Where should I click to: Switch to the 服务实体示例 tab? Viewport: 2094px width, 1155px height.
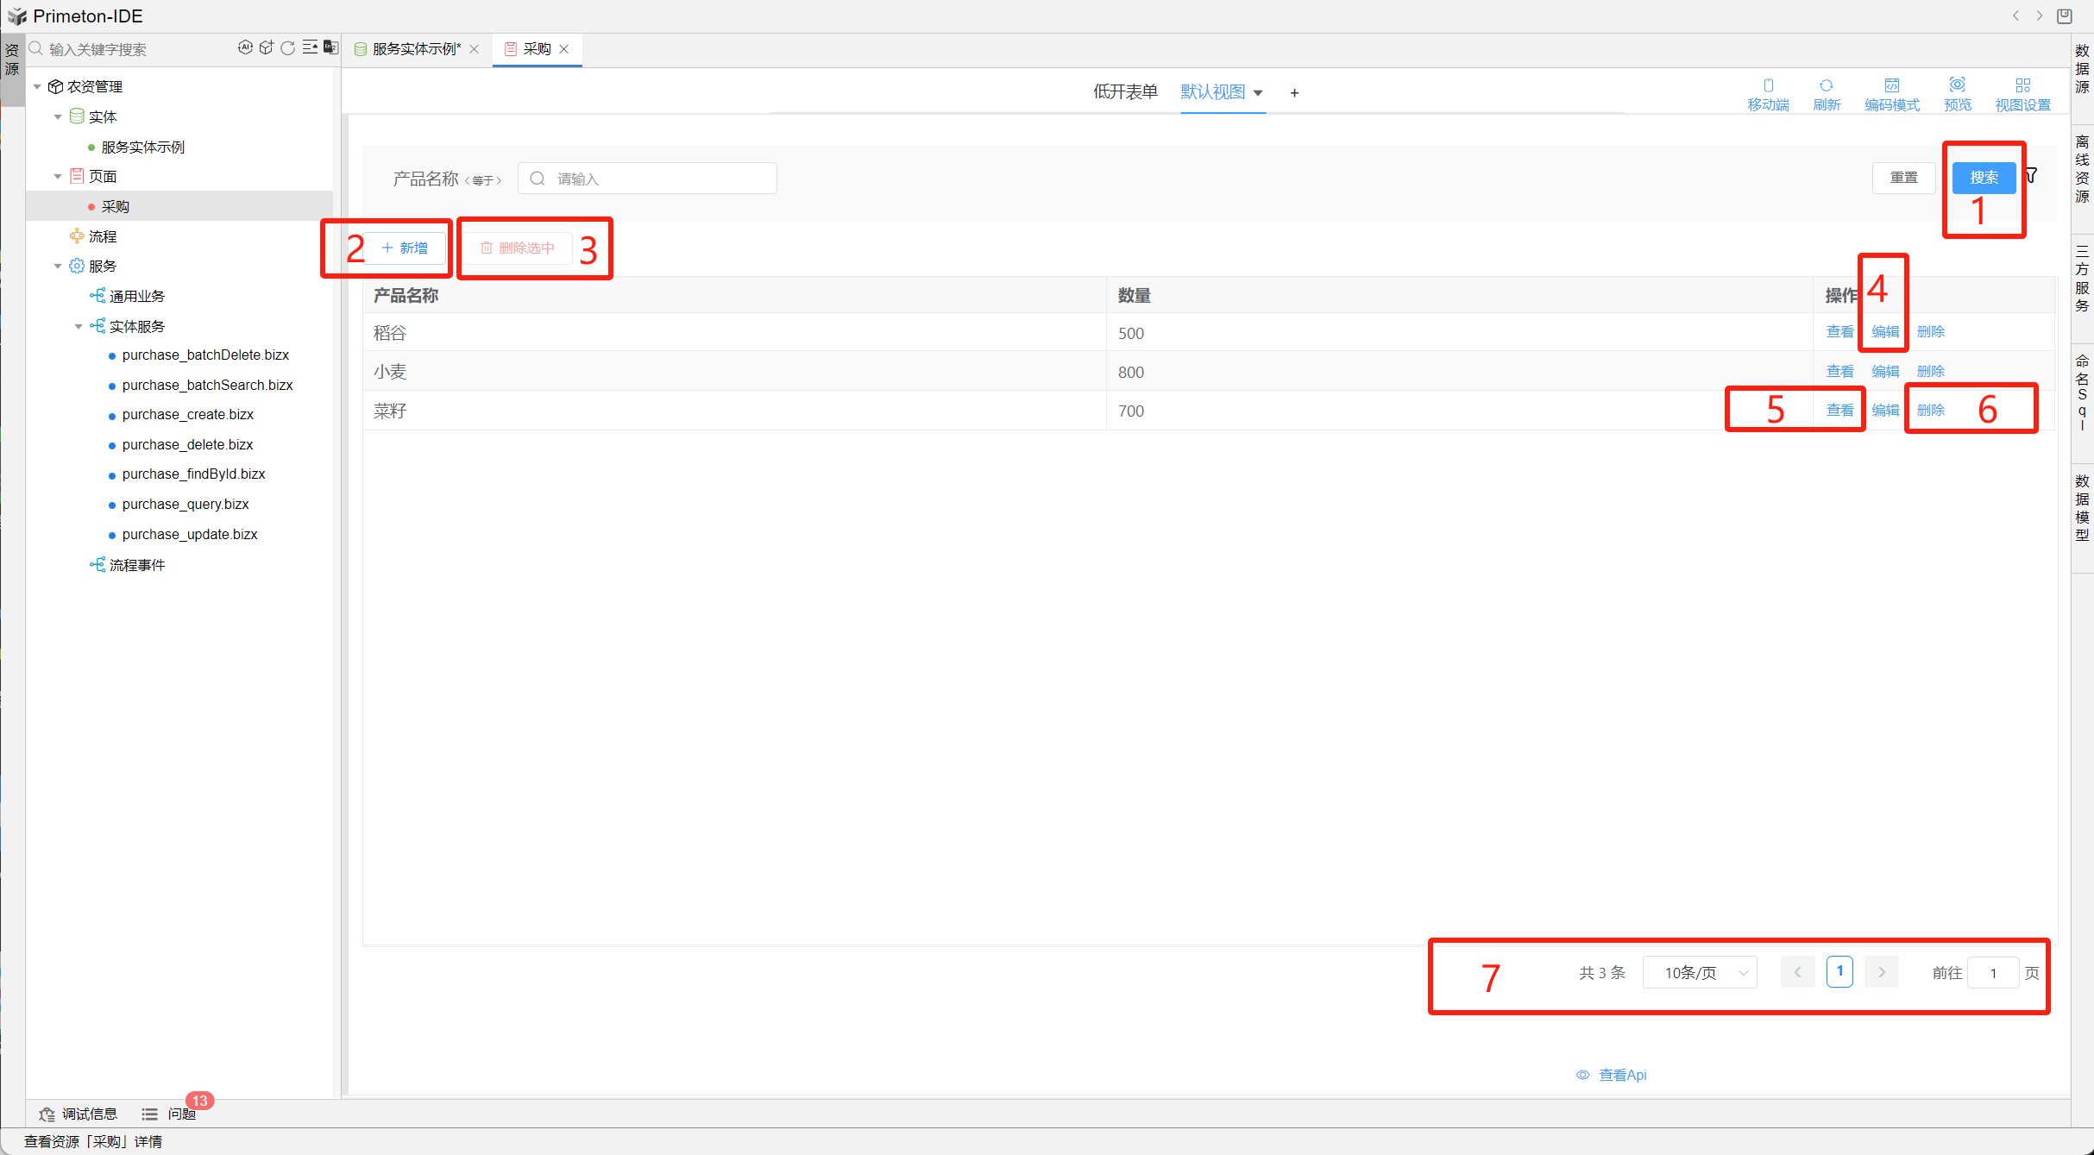tap(417, 49)
